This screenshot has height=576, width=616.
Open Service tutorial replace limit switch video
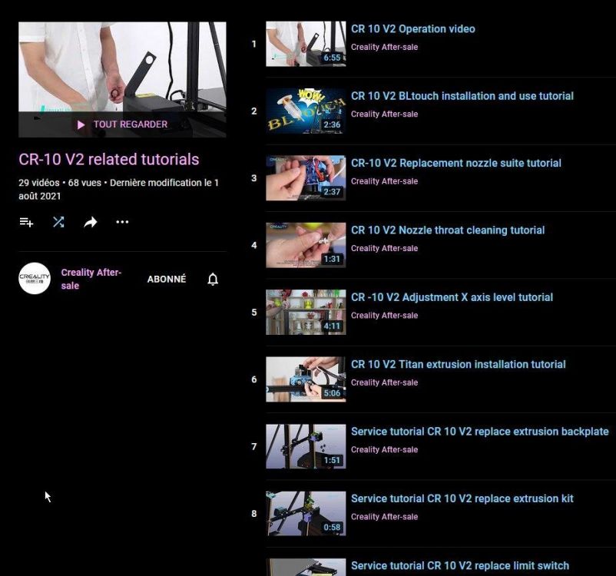click(459, 566)
